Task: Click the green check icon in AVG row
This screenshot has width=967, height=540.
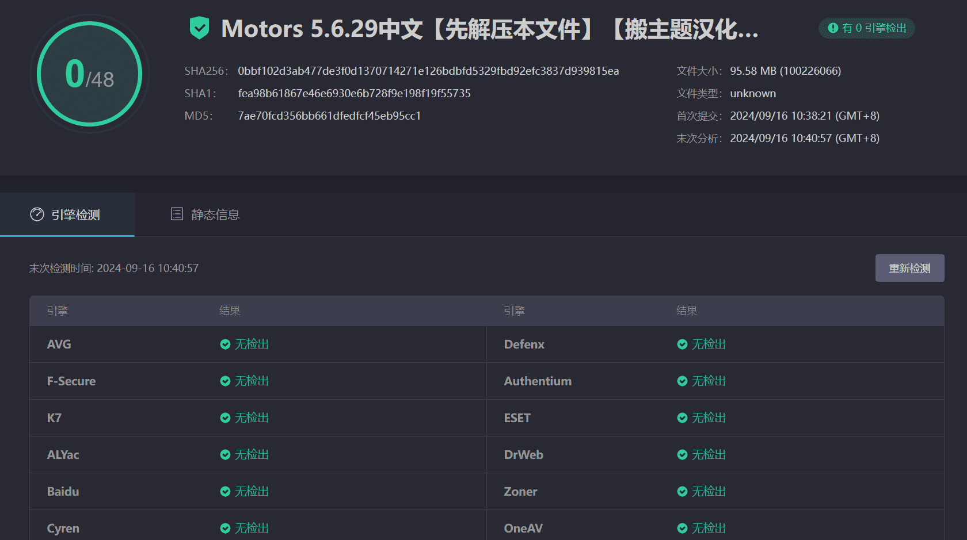Action: click(225, 344)
